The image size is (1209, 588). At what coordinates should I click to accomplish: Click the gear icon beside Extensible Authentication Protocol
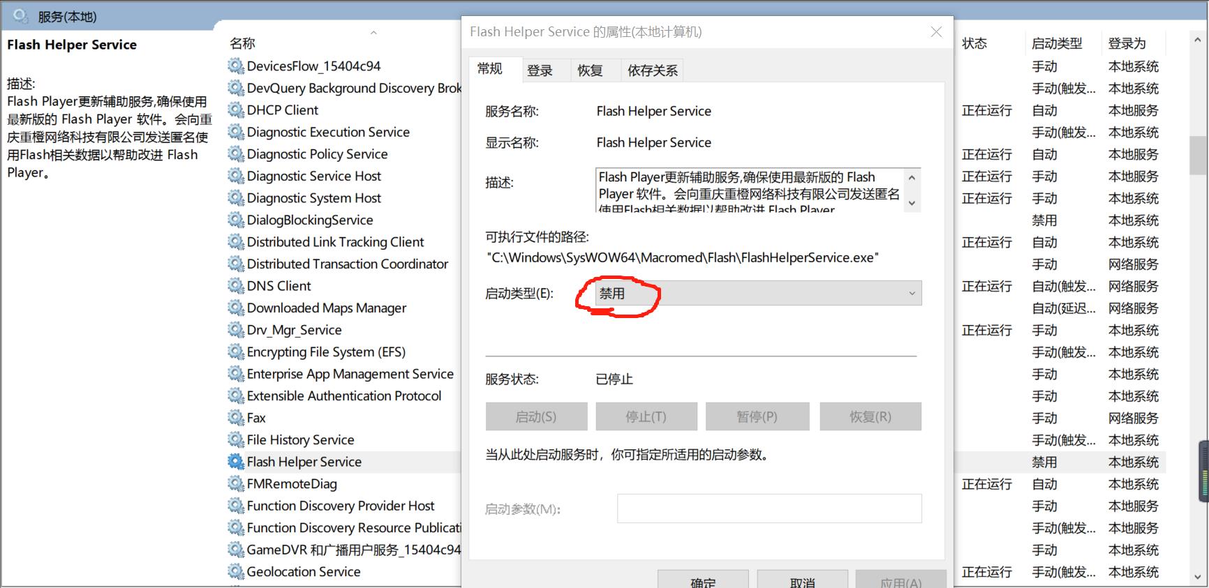click(236, 395)
